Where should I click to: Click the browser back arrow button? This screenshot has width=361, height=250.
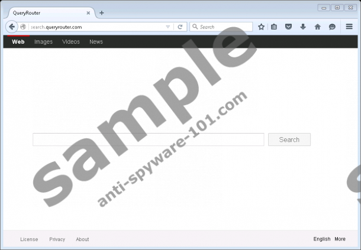coord(12,27)
